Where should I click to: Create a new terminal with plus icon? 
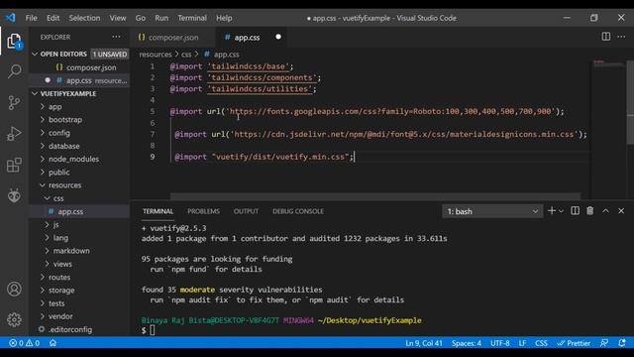pyautogui.click(x=551, y=211)
